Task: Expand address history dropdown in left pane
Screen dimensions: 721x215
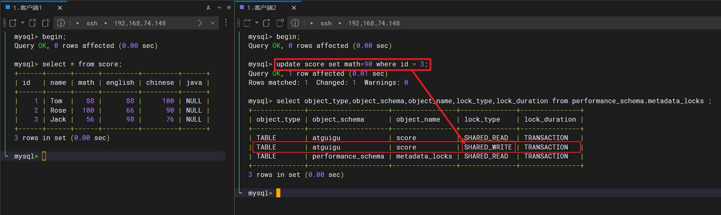Action: pyautogui.click(x=213, y=23)
